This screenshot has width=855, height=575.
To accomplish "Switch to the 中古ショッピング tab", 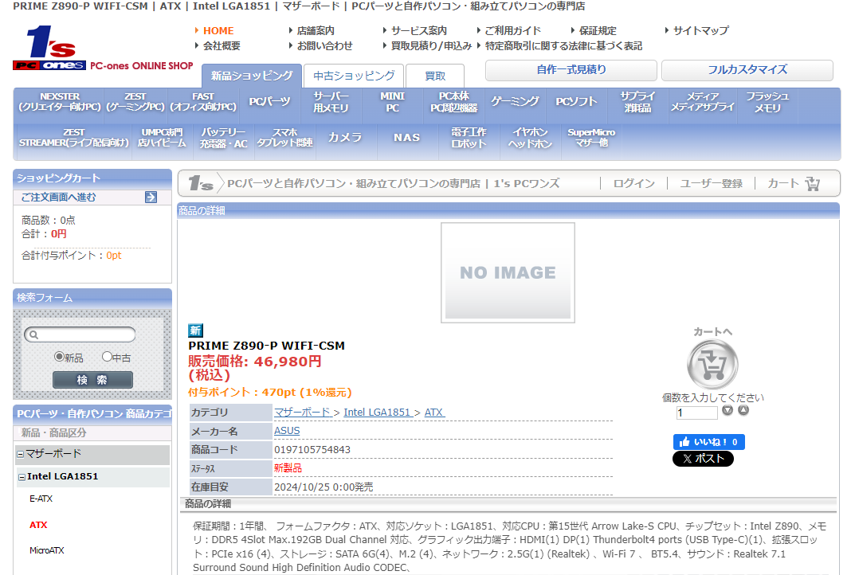I will 354,76.
